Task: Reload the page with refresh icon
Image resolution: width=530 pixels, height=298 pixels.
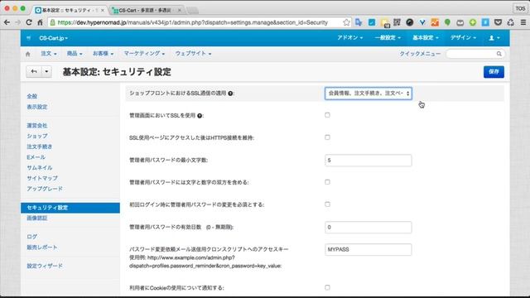Action: 29,22
